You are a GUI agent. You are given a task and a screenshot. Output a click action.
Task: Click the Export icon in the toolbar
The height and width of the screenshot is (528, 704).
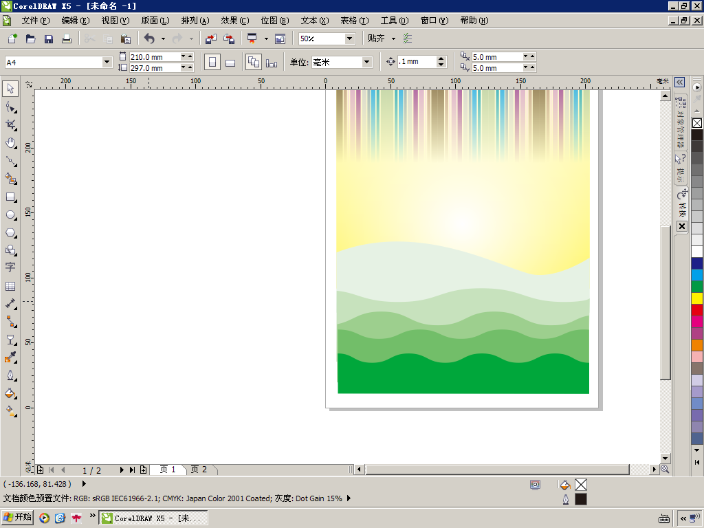[228, 38]
